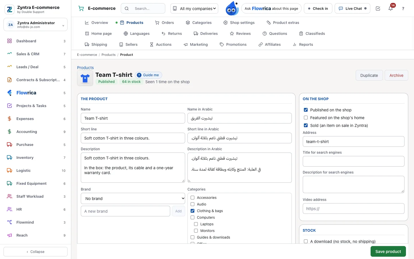Open the Brand dropdown

(133, 199)
